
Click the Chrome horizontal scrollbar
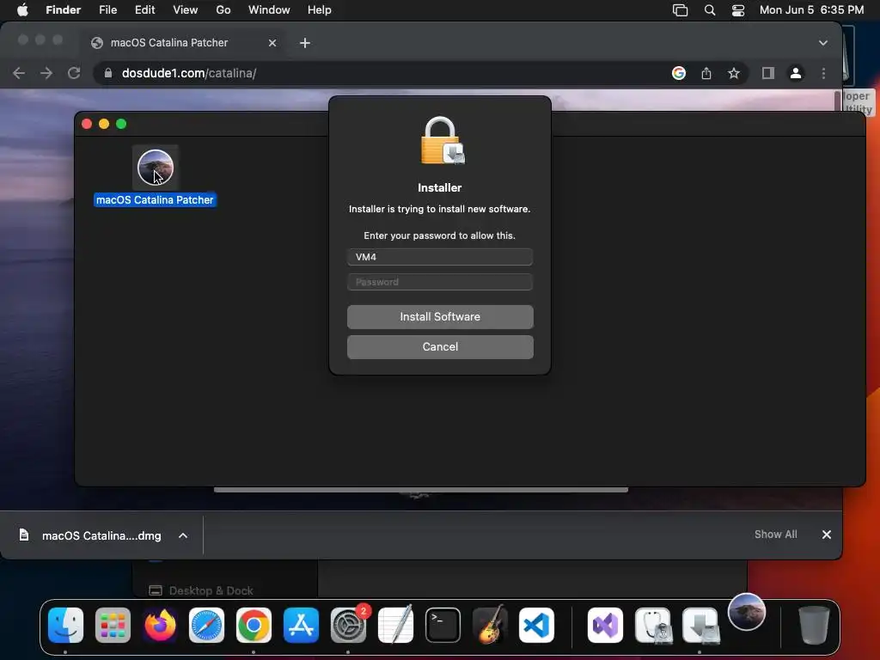[421, 490]
